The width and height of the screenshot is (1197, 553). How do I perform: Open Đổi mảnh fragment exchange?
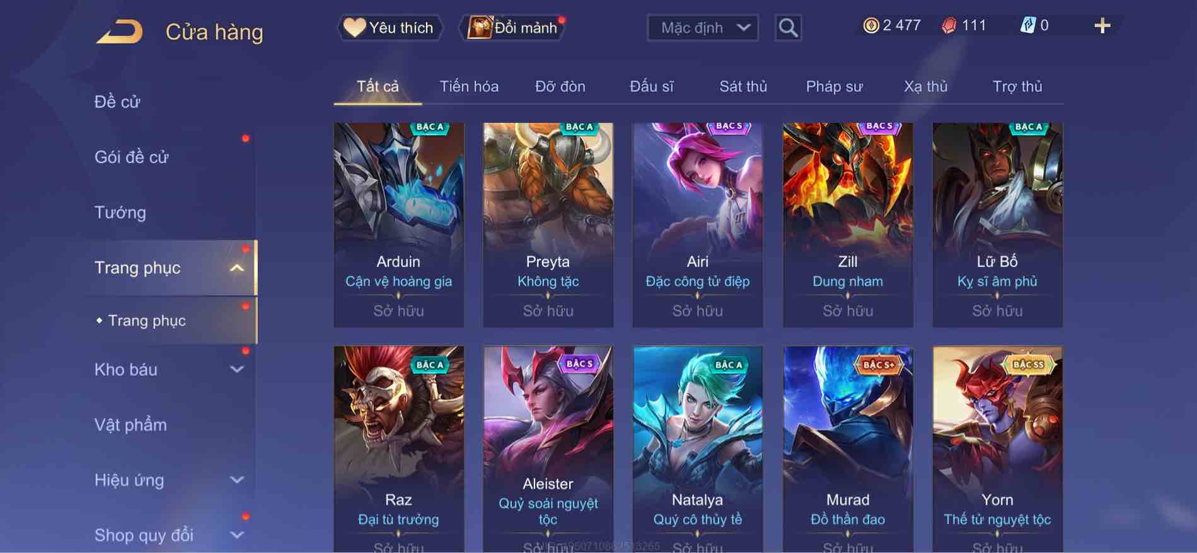(x=513, y=28)
